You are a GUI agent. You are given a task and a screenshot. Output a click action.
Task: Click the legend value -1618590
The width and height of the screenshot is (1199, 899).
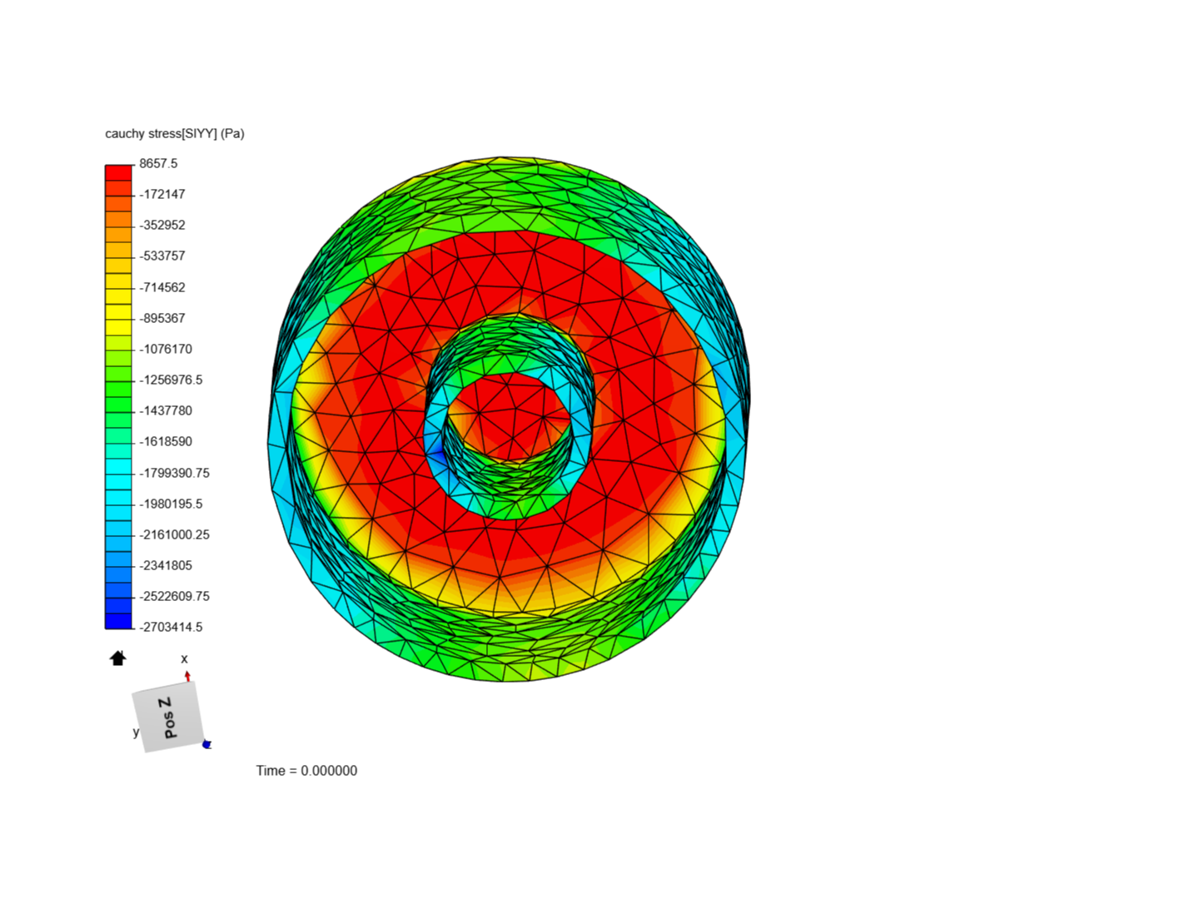coord(166,441)
